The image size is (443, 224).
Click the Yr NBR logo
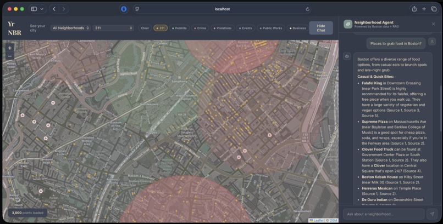[14, 28]
